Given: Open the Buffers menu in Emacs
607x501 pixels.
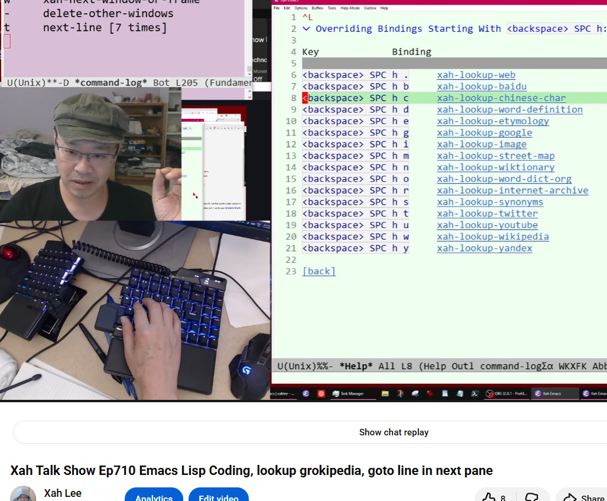Looking at the screenshot, I should (x=317, y=8).
